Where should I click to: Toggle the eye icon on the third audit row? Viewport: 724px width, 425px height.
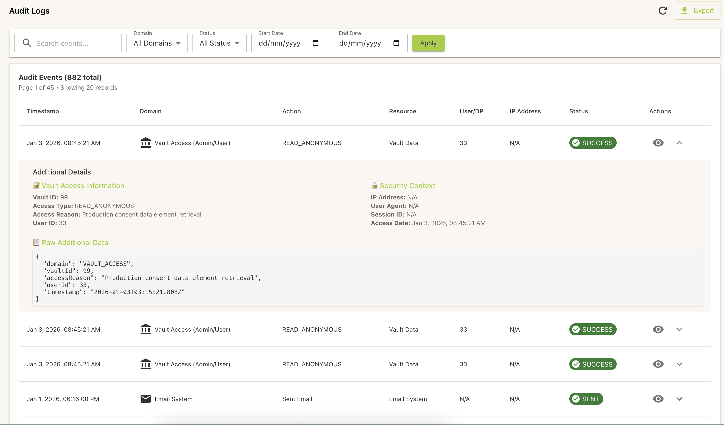(658, 364)
